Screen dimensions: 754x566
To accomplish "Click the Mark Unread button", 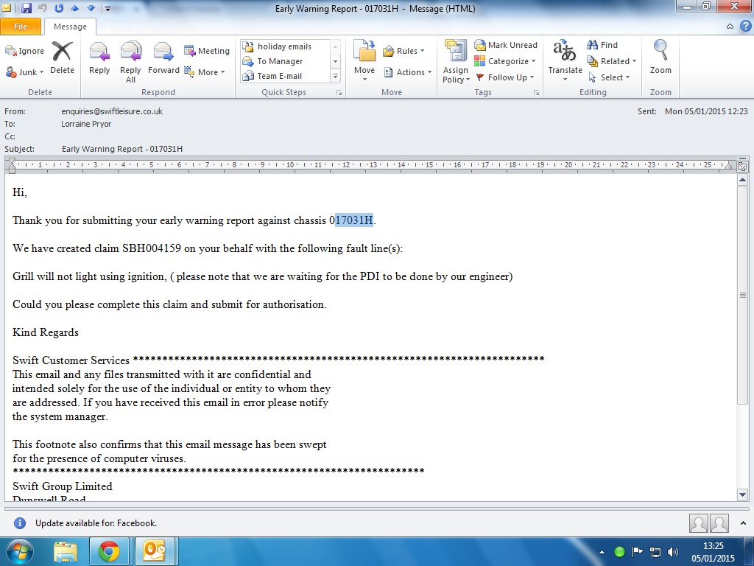I will pos(506,45).
